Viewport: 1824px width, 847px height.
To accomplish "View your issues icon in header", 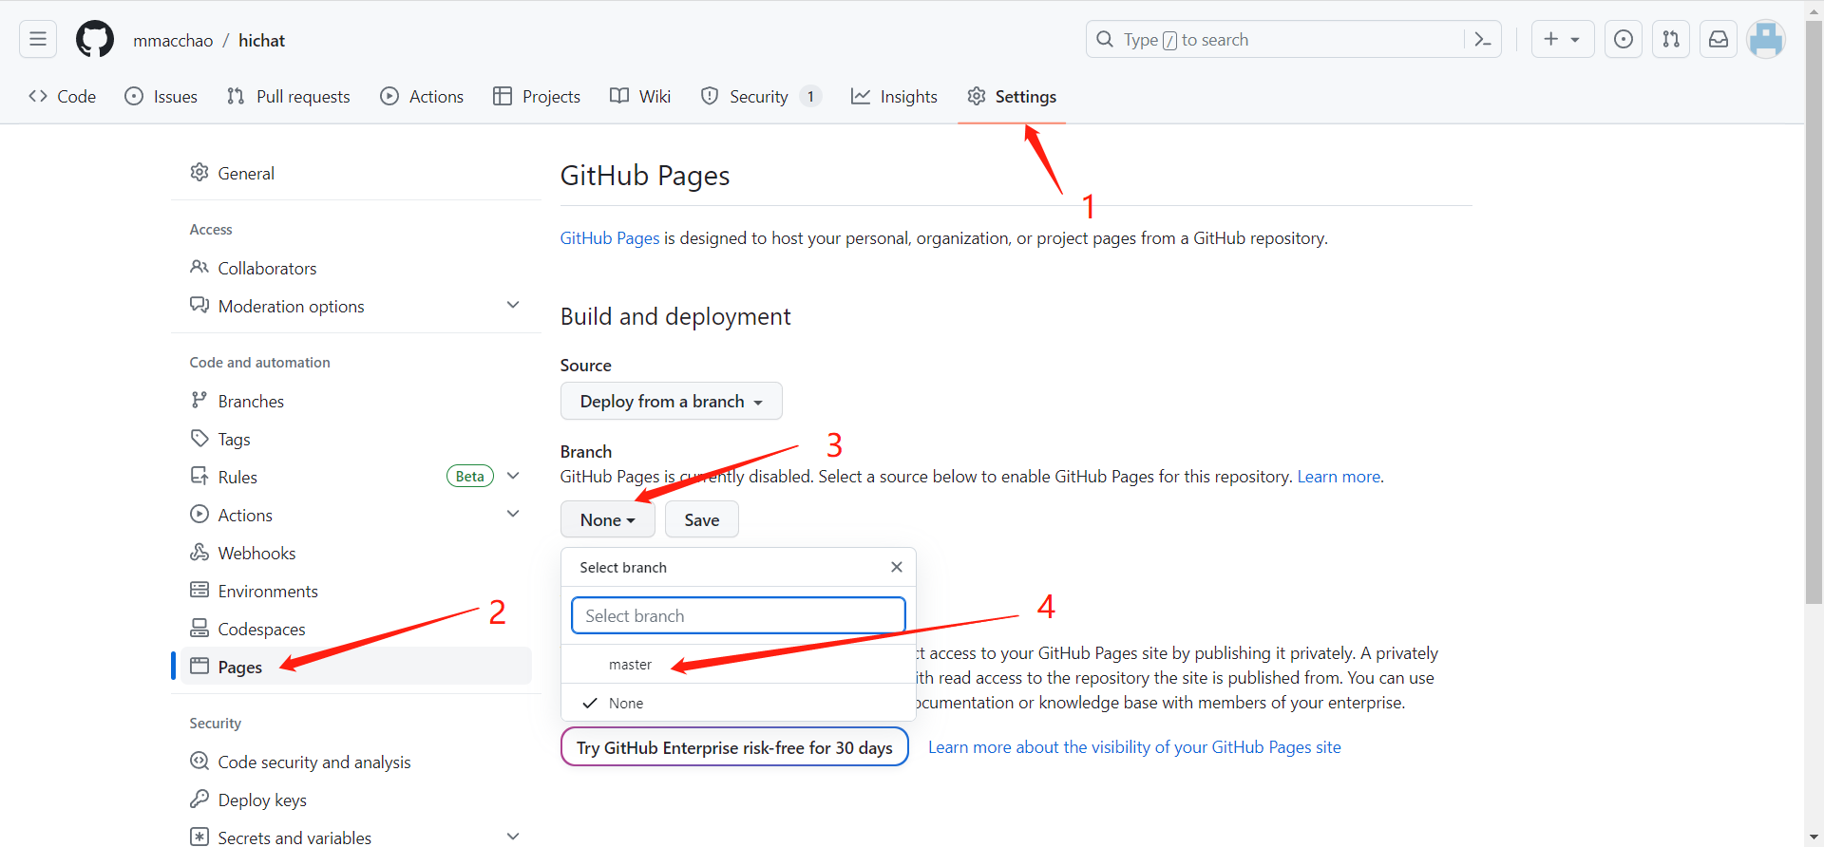I will [1624, 39].
